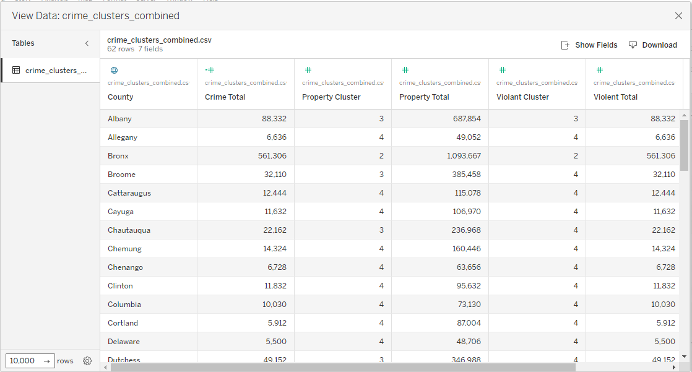Open the row settings gear icon

click(x=87, y=361)
